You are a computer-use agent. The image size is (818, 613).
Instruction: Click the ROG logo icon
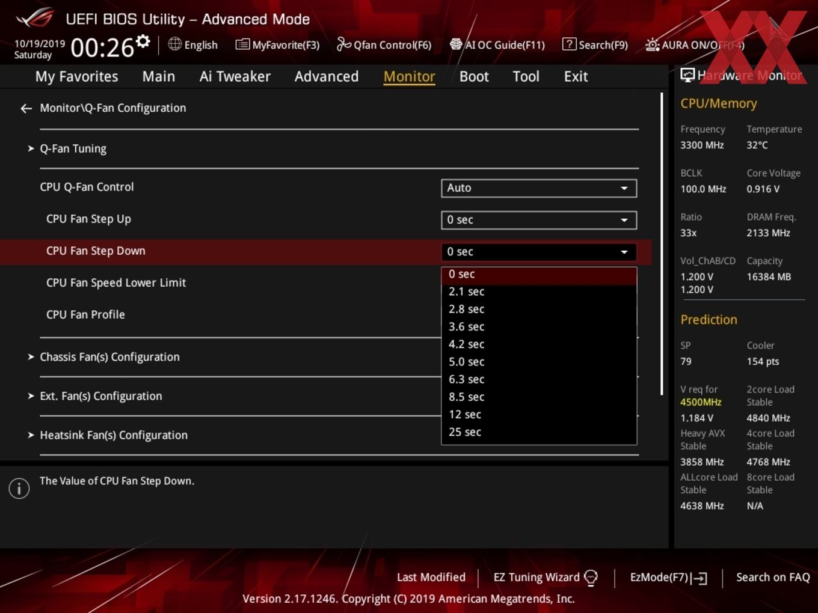coord(35,18)
